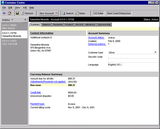Click the Account status link
The width and height of the screenshot is (160, 129).
[96, 38]
